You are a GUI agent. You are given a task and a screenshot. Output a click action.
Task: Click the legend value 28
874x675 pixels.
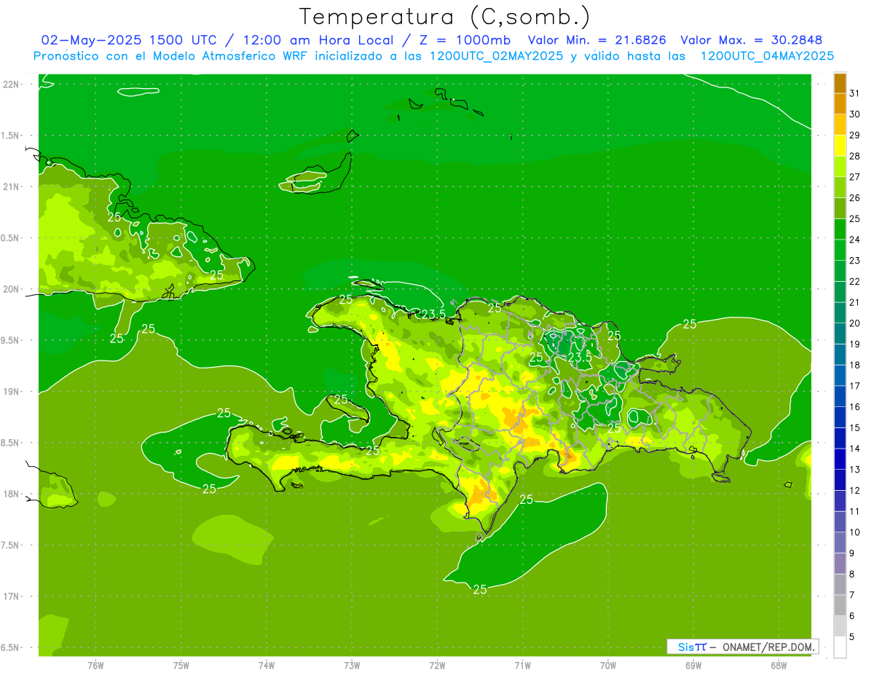tap(855, 156)
